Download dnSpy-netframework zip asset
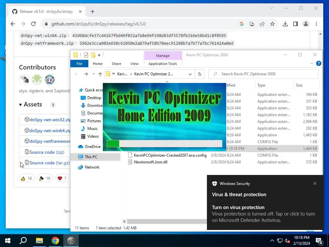This screenshot has height=247, width=329. pos(50,142)
